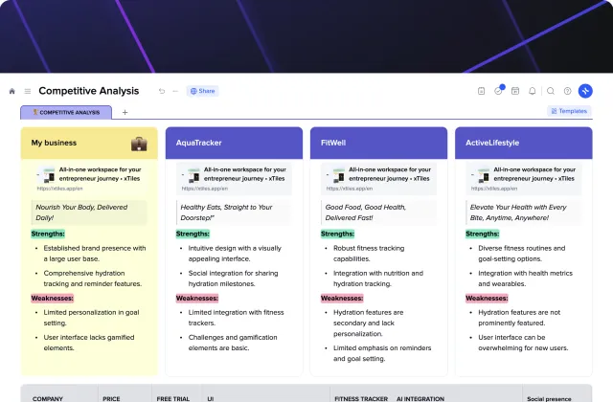Select the Competitive Analysis tab
The image size is (613, 402).
[x=66, y=112]
